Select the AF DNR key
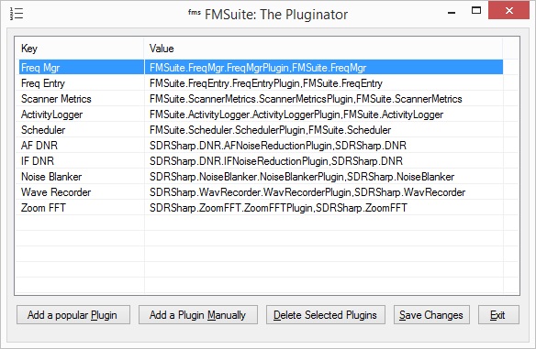536x349 pixels. tap(39, 146)
